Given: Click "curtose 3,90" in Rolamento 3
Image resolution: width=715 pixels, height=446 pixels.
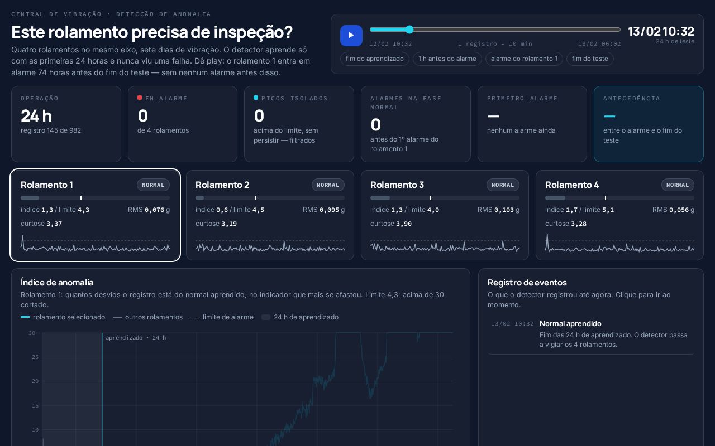Looking at the screenshot, I should (390, 224).
